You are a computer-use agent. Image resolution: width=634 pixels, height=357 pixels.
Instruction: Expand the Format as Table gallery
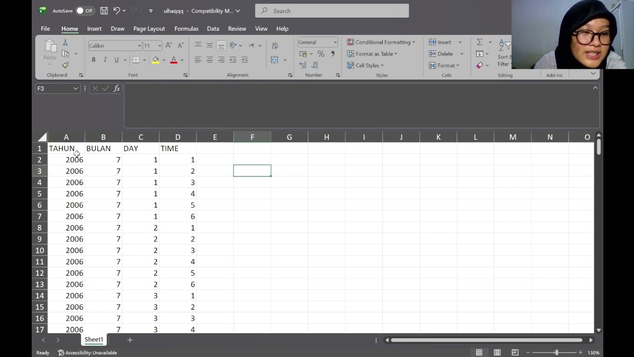point(372,54)
